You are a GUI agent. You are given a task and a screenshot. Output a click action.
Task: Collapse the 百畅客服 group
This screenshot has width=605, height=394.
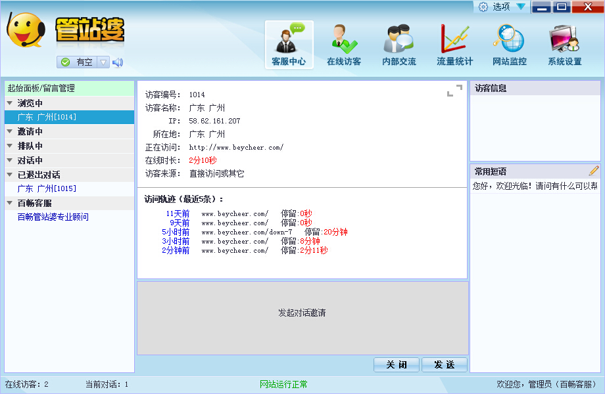point(10,203)
